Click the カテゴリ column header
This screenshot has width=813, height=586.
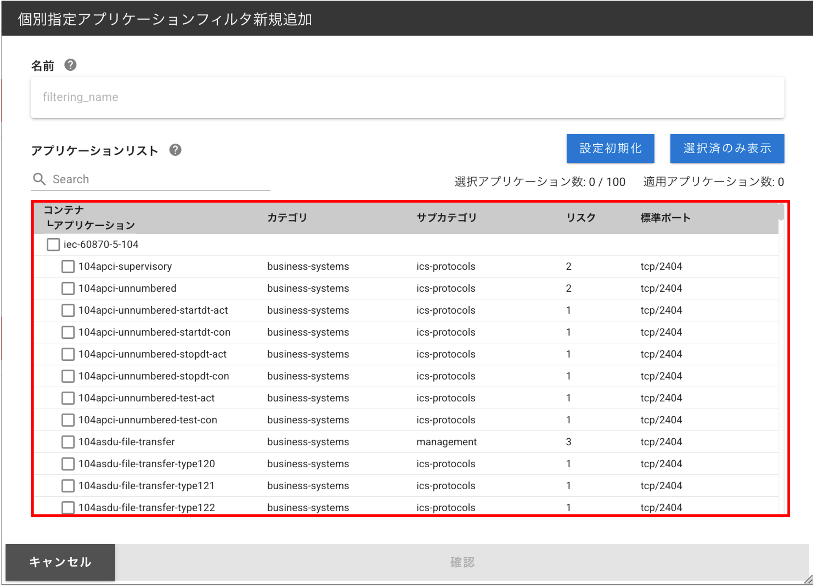coord(287,218)
